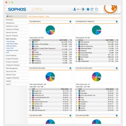Select the Pandora application row
The height and width of the screenshot is (126, 126).
click(50, 59)
